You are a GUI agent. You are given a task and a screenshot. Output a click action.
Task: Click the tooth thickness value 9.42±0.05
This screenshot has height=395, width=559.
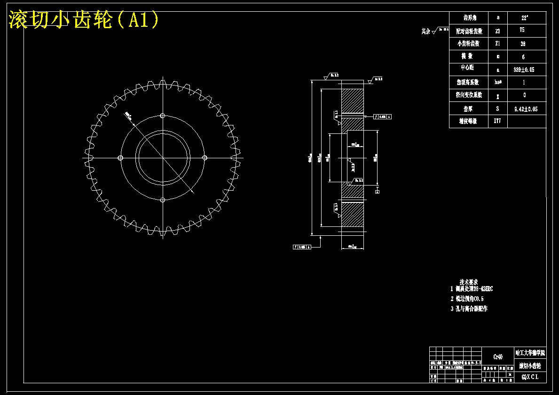[526, 109]
